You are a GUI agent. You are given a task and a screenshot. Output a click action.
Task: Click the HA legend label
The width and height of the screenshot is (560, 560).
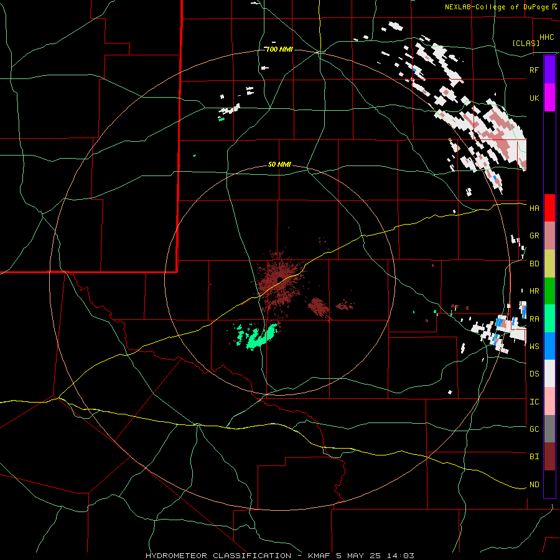point(534,208)
